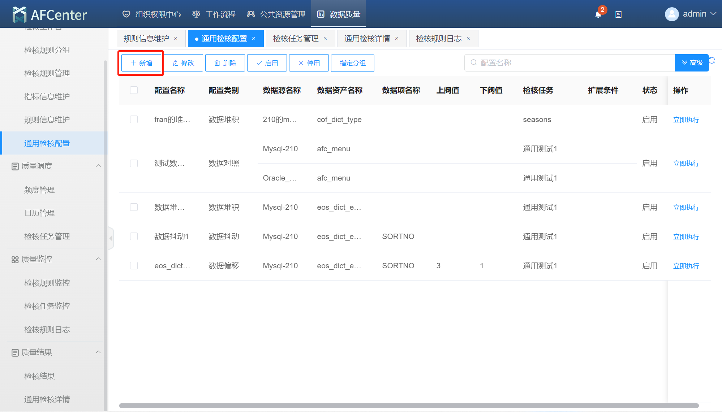Click 立即执行 for the seasons row

click(686, 120)
